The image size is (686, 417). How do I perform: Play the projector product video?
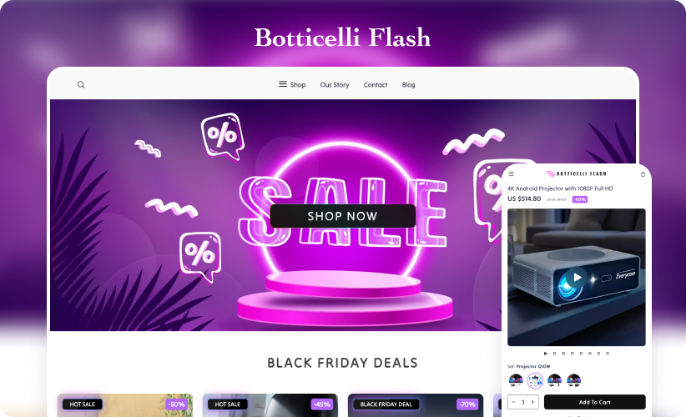coord(576,278)
